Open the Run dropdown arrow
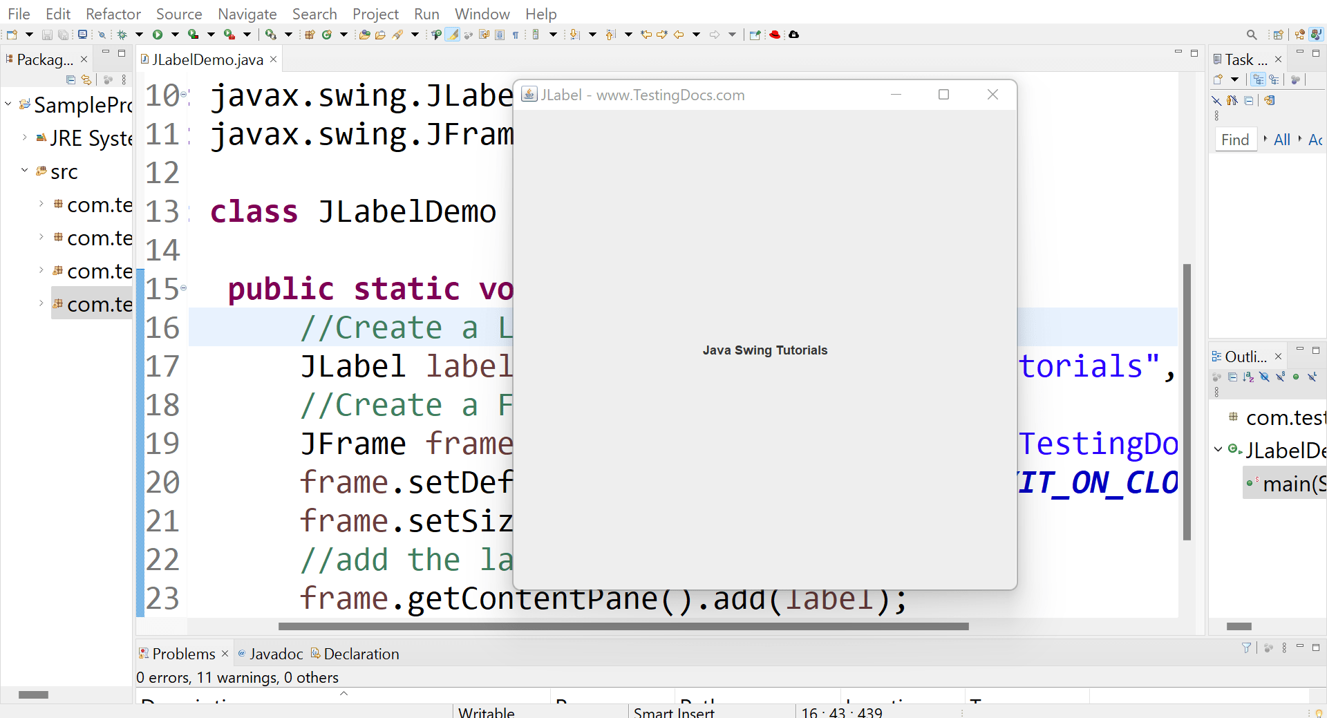The height and width of the screenshot is (718, 1327). tap(175, 35)
